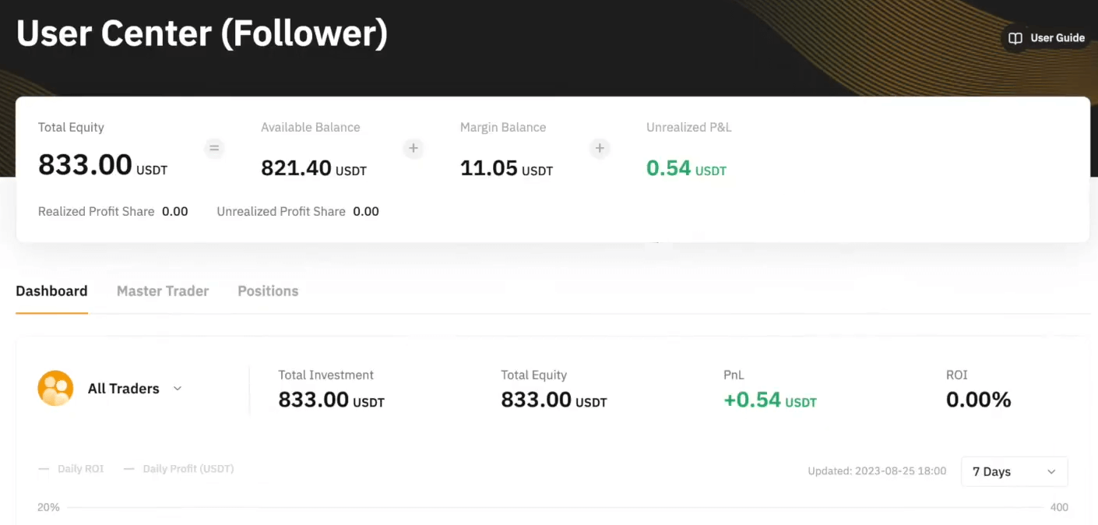Toggle the Daily ROI chart legend
Image resolution: width=1098 pixels, height=525 pixels.
coord(71,469)
